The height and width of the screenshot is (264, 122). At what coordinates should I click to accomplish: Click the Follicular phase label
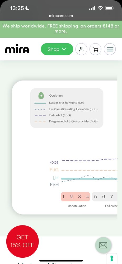pyautogui.click(x=111, y=206)
